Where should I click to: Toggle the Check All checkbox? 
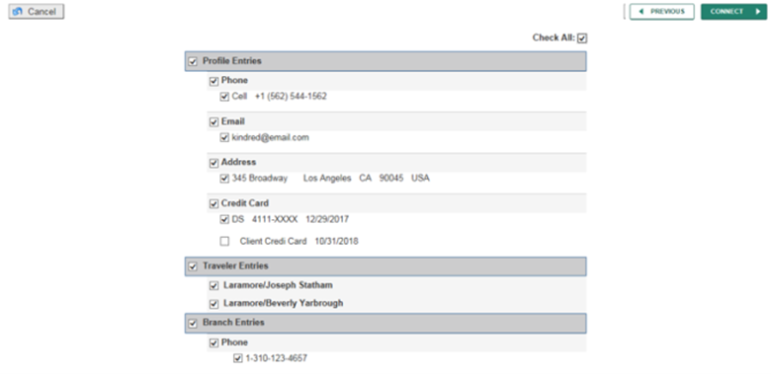click(x=582, y=38)
